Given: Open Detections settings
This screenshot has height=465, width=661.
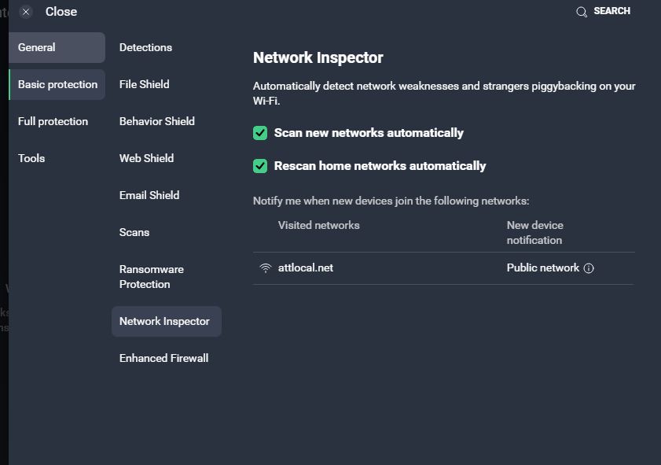Looking at the screenshot, I should pos(145,47).
